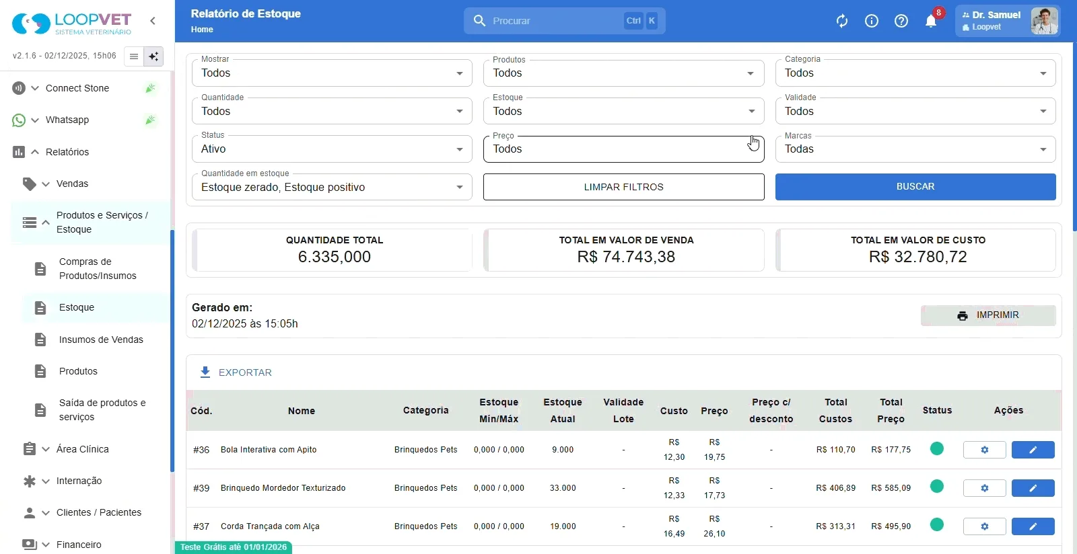Screen dimensions: 1077x554
Task: Click the hamburger list icon near version
Action: click(134, 56)
